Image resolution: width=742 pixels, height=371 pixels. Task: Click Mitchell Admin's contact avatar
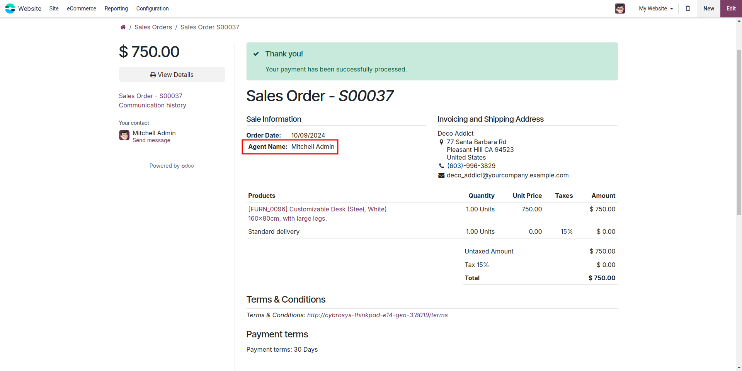[x=124, y=135]
